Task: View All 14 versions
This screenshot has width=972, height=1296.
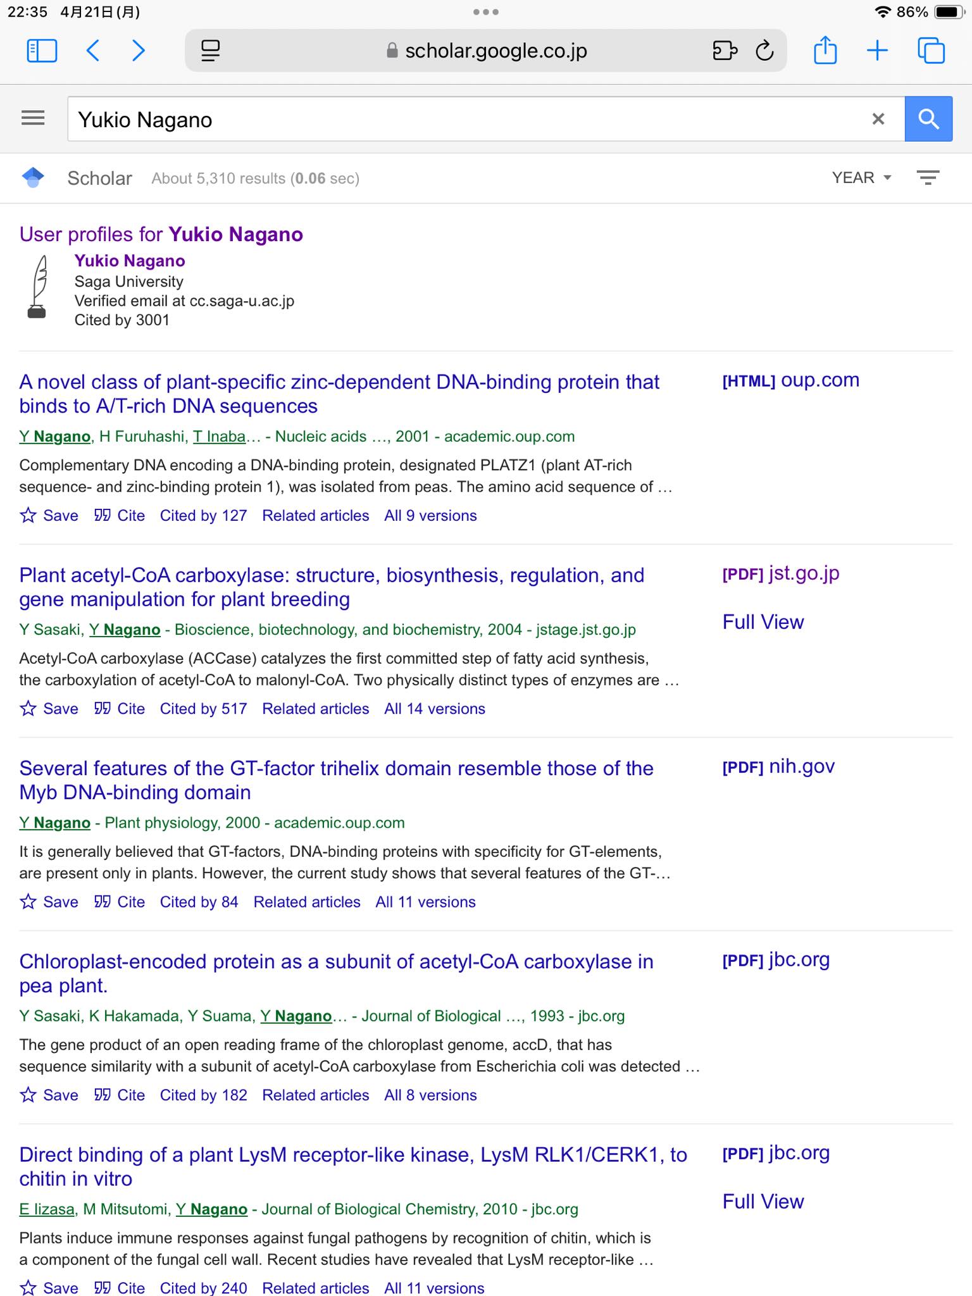Action: coord(435,709)
